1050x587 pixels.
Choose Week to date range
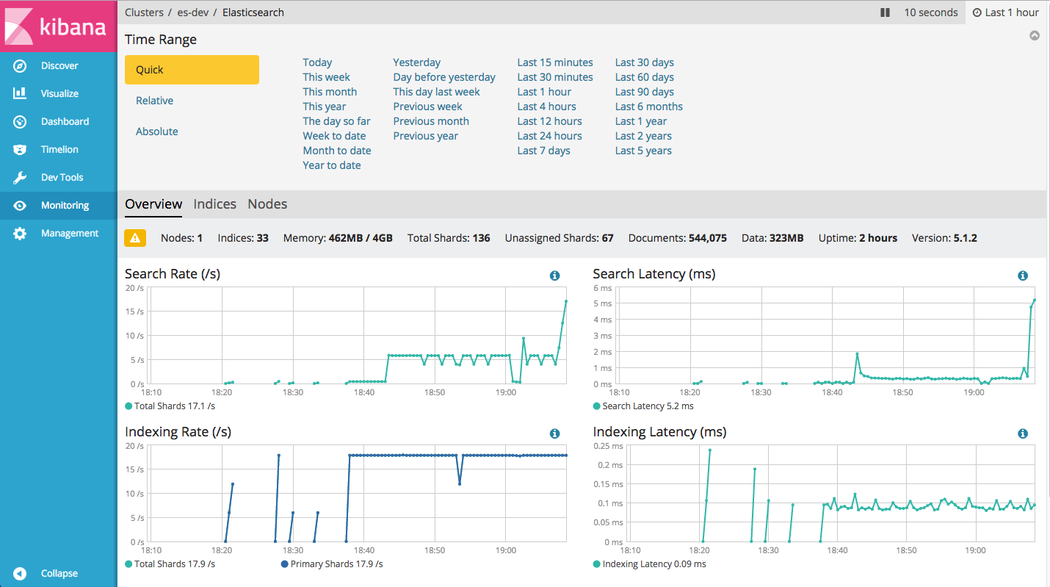point(334,136)
